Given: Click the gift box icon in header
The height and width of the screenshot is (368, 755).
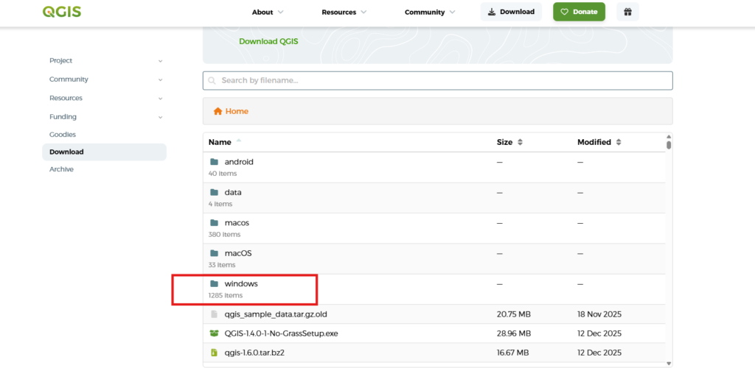Looking at the screenshot, I should tap(627, 12).
